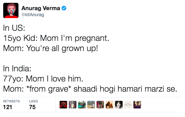185x117 pixels.
Task: Open the Anurag Verma display name
Action: [x=41, y=8]
